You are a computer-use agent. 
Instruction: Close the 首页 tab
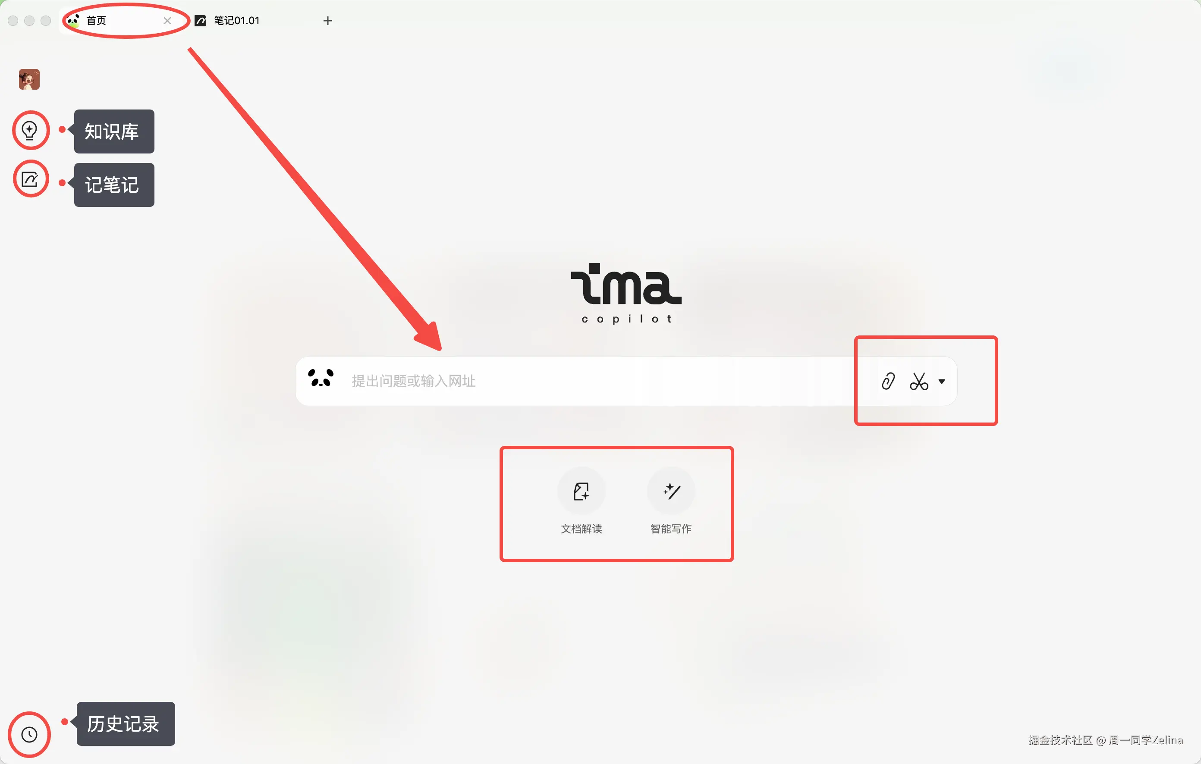(167, 20)
